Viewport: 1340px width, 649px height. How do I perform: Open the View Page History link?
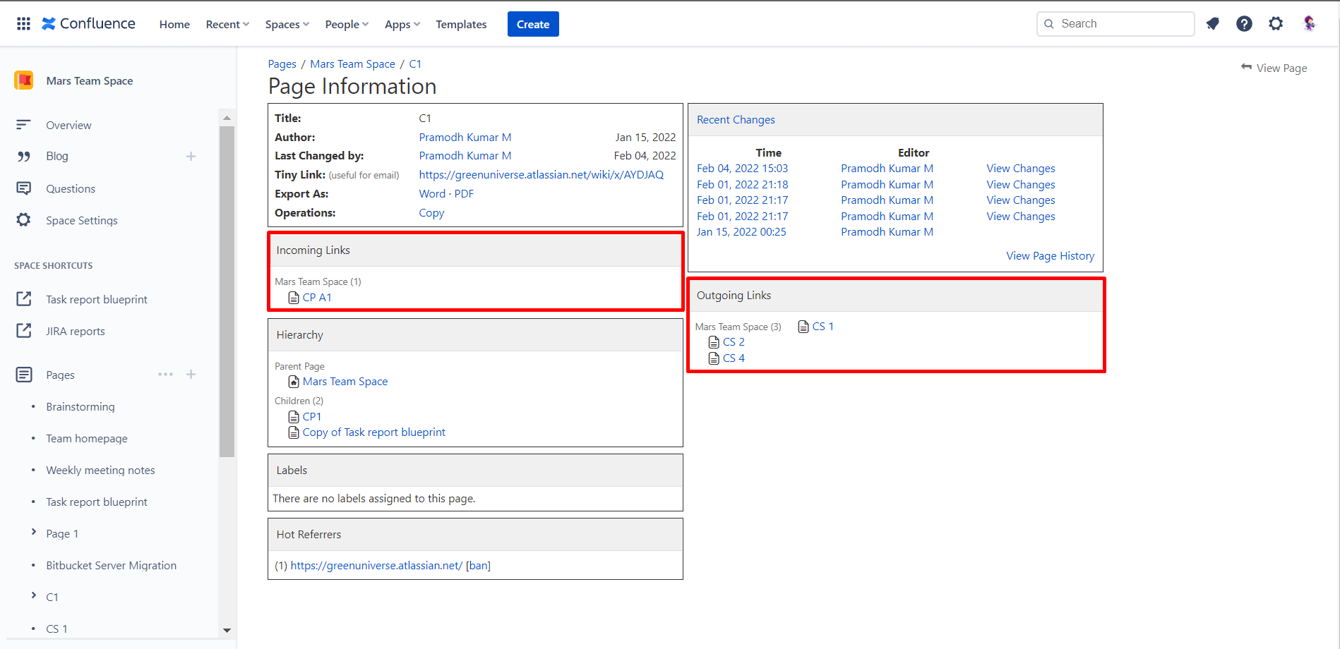click(1050, 255)
